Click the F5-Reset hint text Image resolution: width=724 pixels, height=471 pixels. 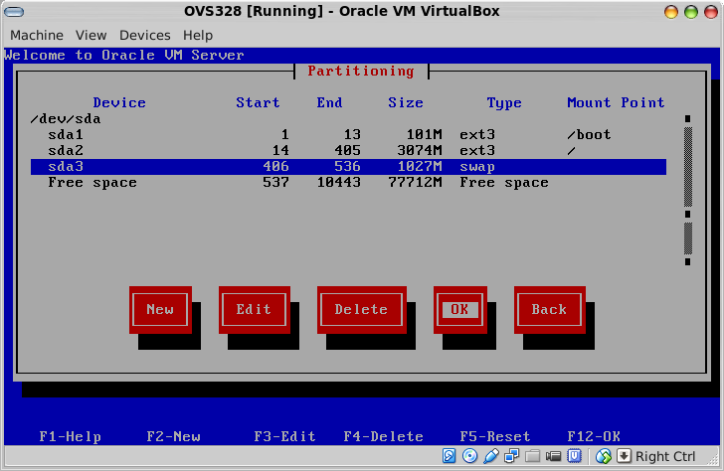(x=495, y=436)
